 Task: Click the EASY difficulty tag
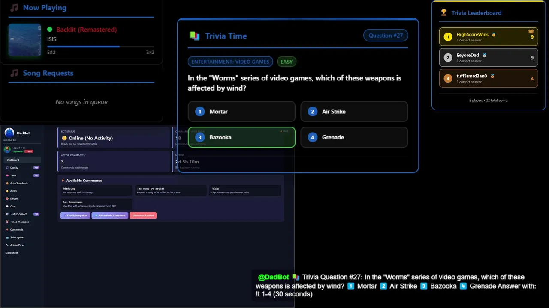tap(287, 62)
